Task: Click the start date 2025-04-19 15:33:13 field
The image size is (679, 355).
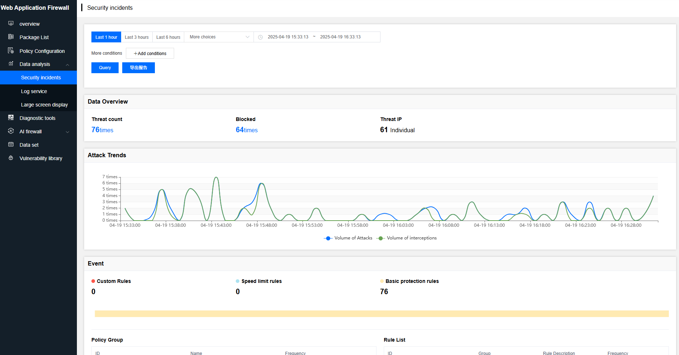Action: coord(288,37)
